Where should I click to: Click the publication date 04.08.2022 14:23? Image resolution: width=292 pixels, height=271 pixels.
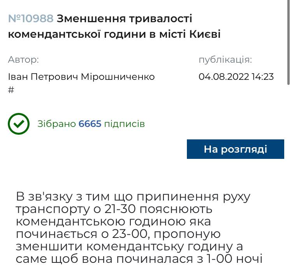(x=236, y=77)
